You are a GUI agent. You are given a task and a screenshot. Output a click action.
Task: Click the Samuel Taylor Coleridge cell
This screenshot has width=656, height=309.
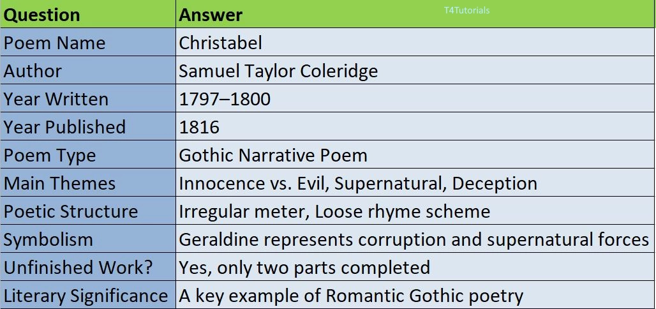point(416,70)
